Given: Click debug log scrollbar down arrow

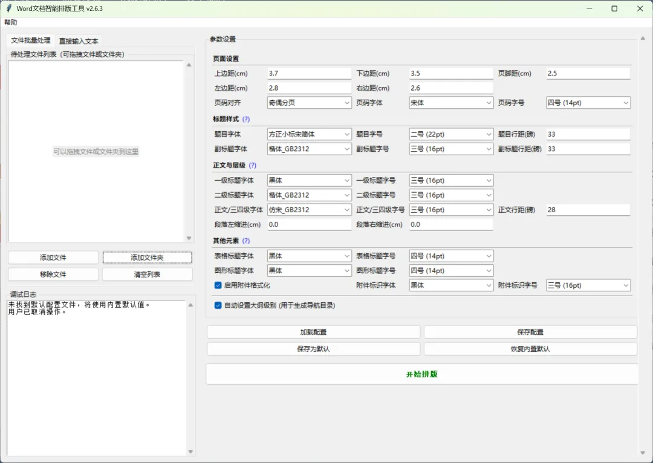Looking at the screenshot, I should [190, 452].
